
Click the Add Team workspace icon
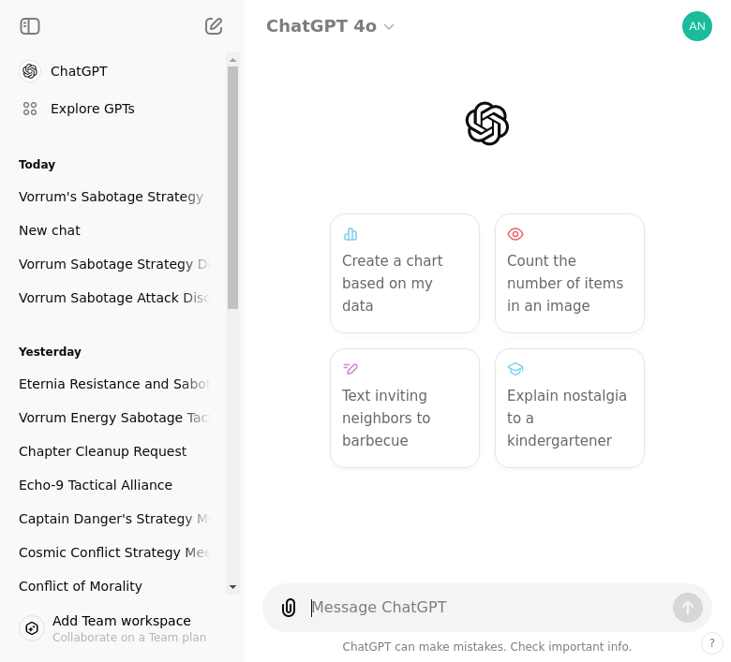32,628
